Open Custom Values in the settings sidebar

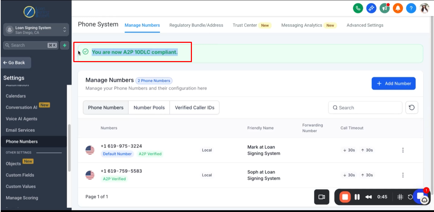tap(21, 186)
